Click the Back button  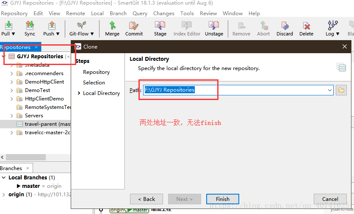pos(147,199)
